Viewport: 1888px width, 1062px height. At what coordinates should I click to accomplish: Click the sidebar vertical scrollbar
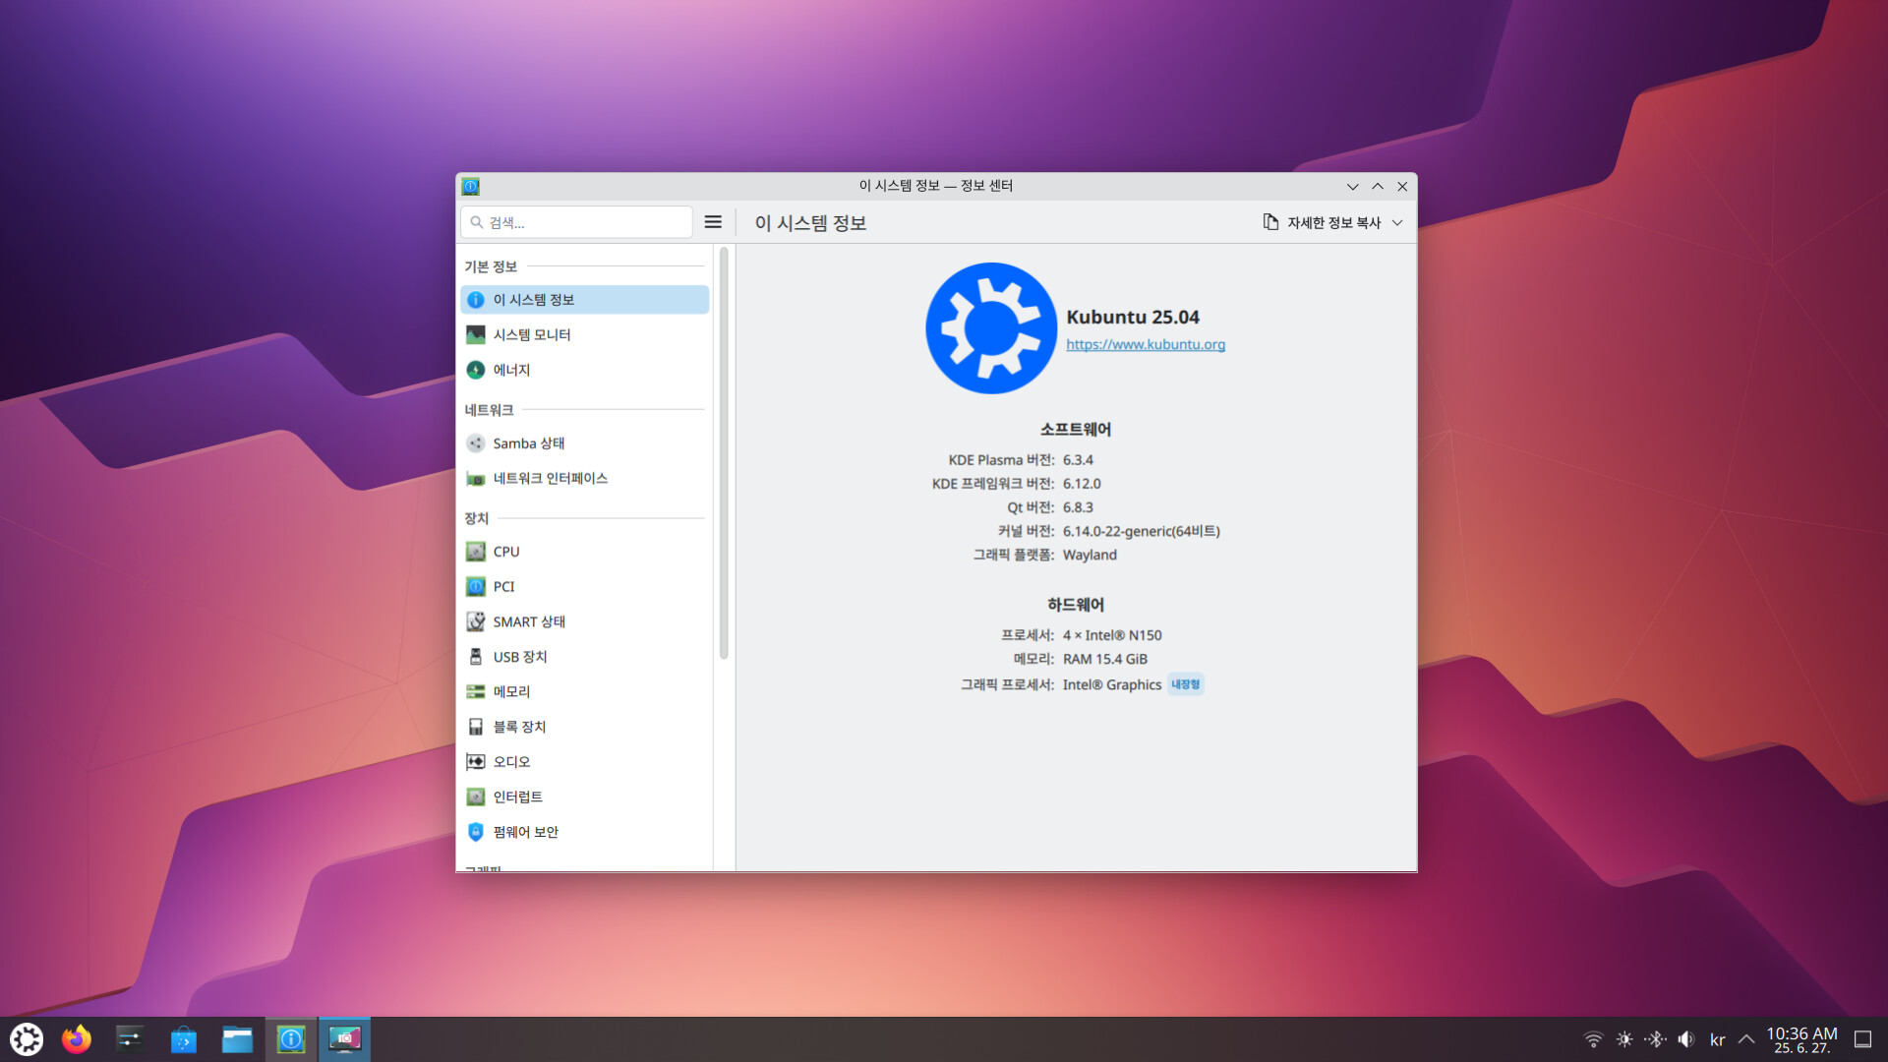point(724,452)
